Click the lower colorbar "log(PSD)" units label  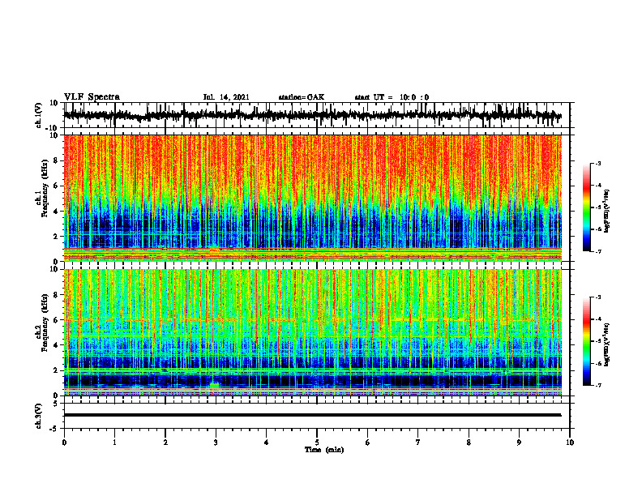[607, 344]
